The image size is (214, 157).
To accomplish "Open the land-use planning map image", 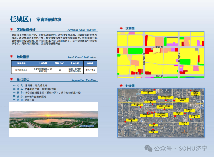I will pyautogui.click(x=160, y=55).
